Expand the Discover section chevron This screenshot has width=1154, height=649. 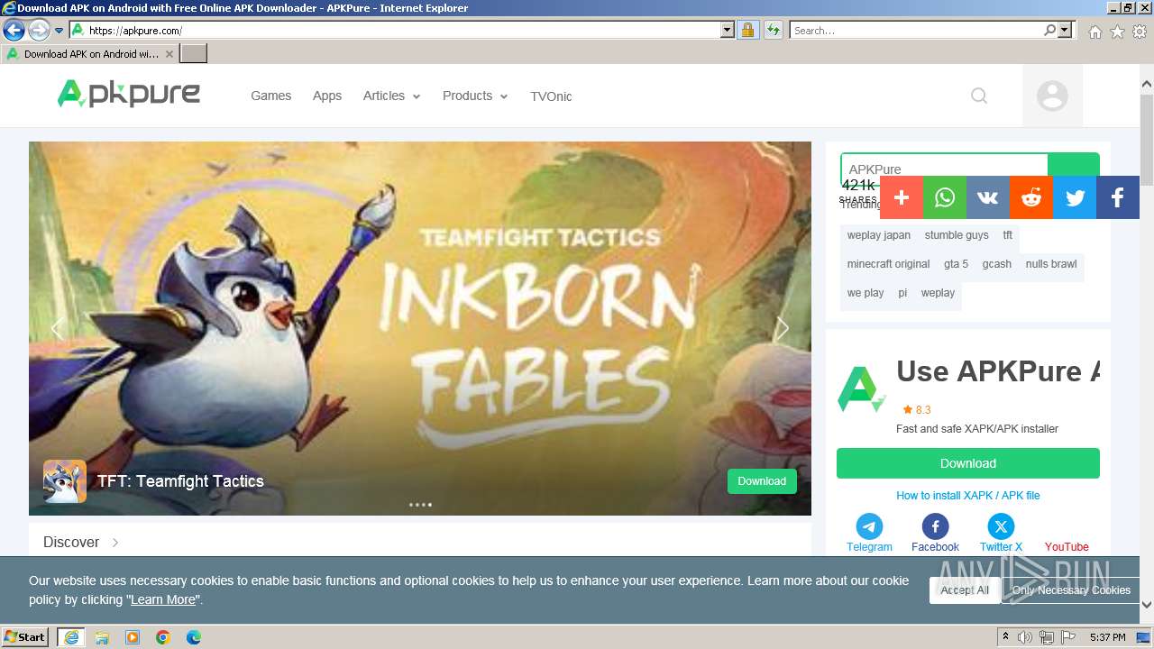pos(115,543)
